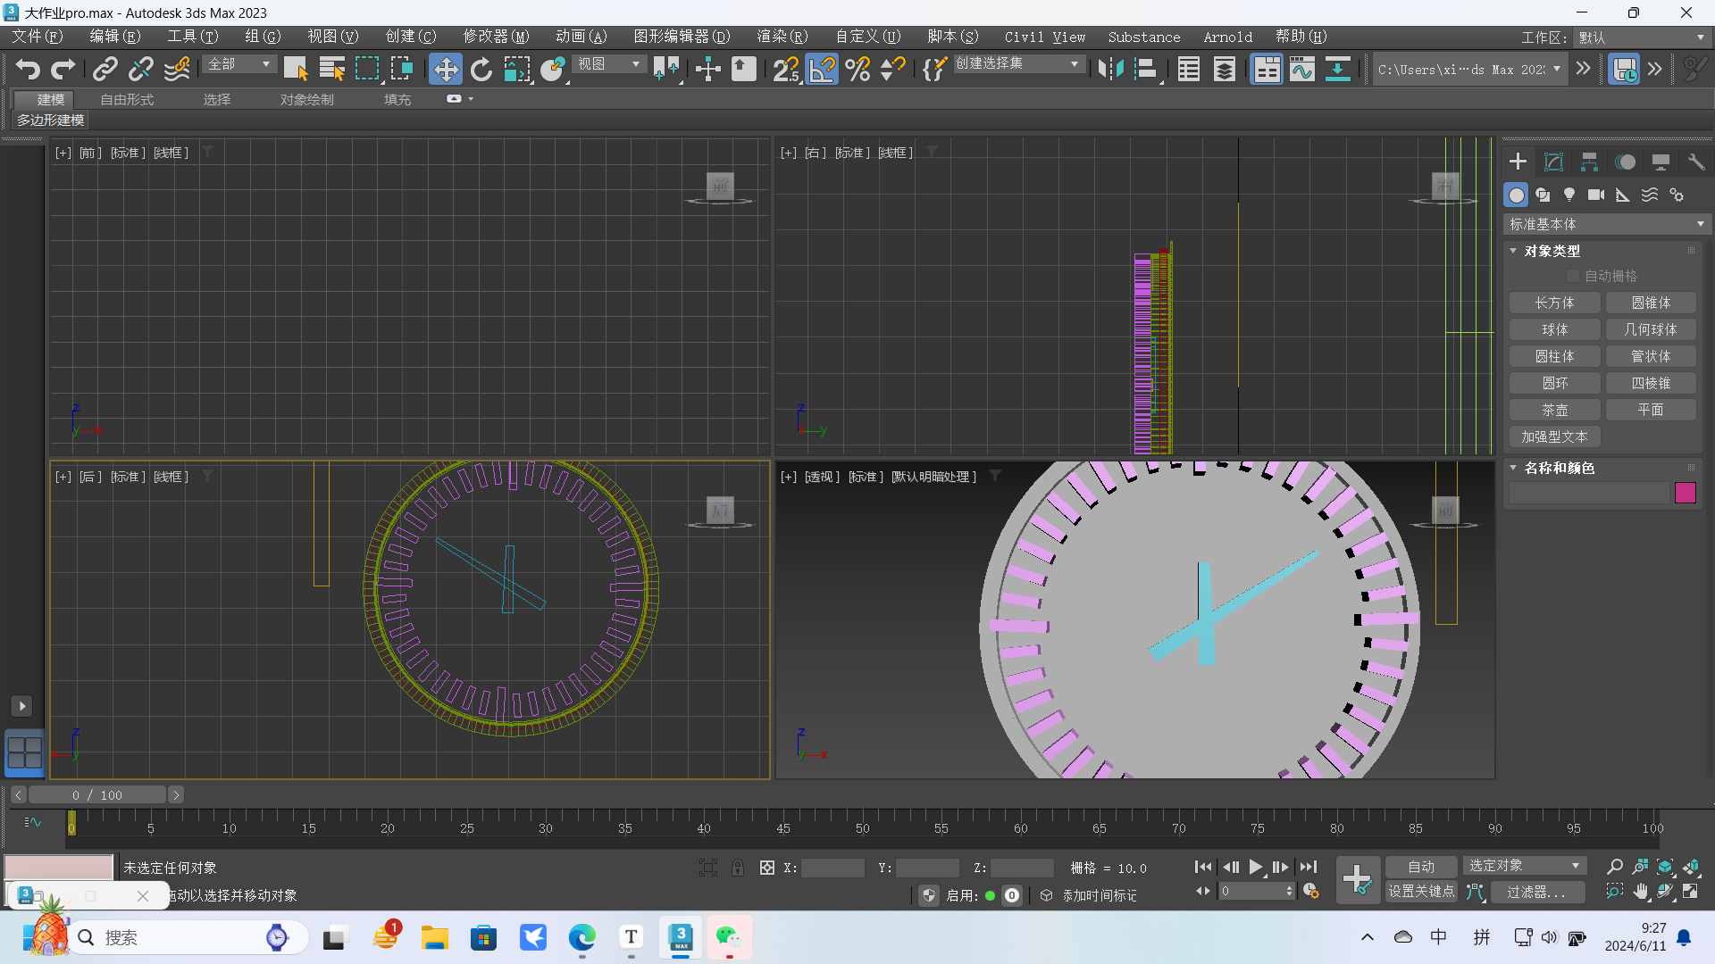
Task: Select the Lights category icon
Action: (x=1569, y=195)
